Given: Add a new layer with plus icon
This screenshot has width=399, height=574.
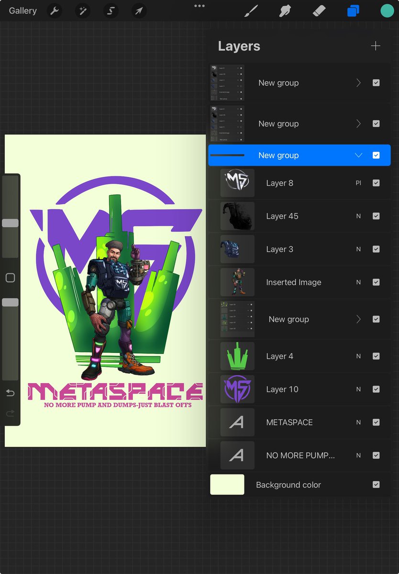Looking at the screenshot, I should (376, 46).
